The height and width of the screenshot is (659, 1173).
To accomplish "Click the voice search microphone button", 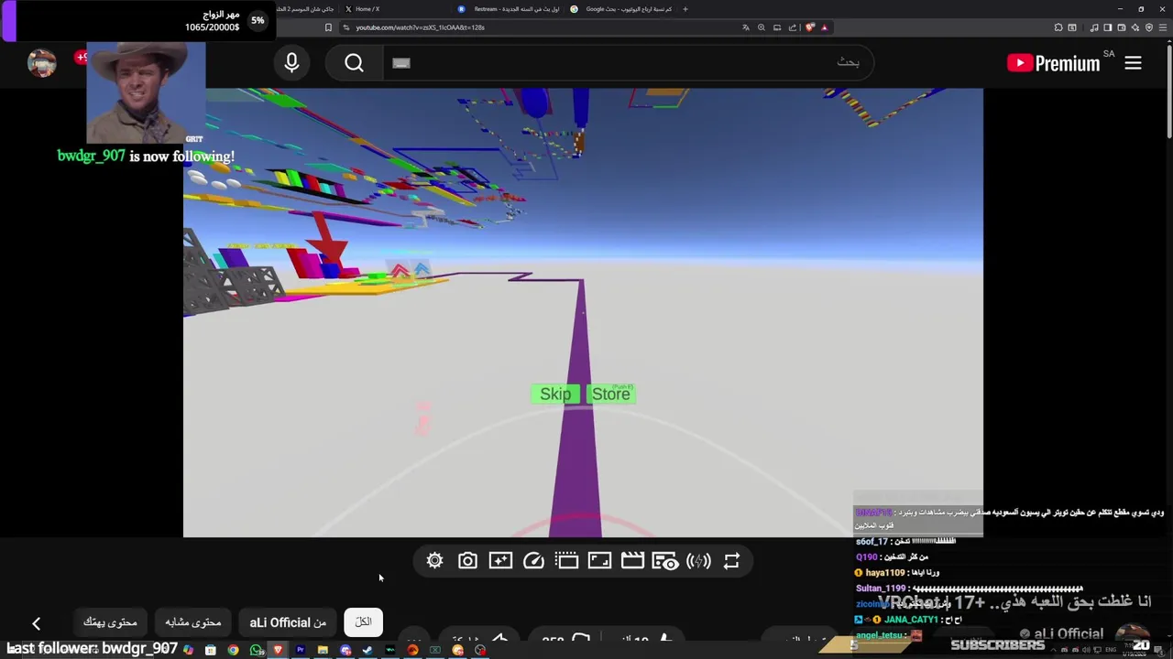I will click(291, 62).
